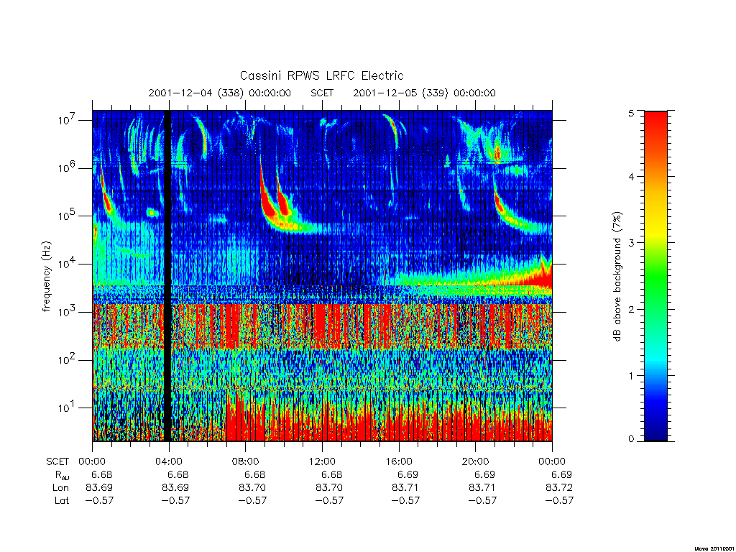Click the version stamp in the bottom right corner

click(x=714, y=548)
